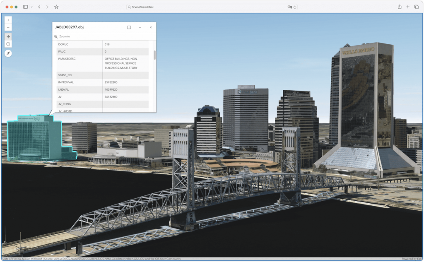Click the map zoom in plus button
424x262 pixels.
(8, 20)
